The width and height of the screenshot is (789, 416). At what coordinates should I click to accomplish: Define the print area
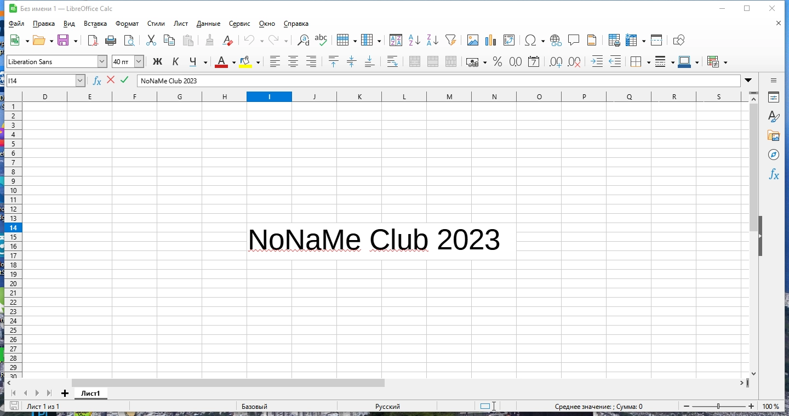[614, 40]
